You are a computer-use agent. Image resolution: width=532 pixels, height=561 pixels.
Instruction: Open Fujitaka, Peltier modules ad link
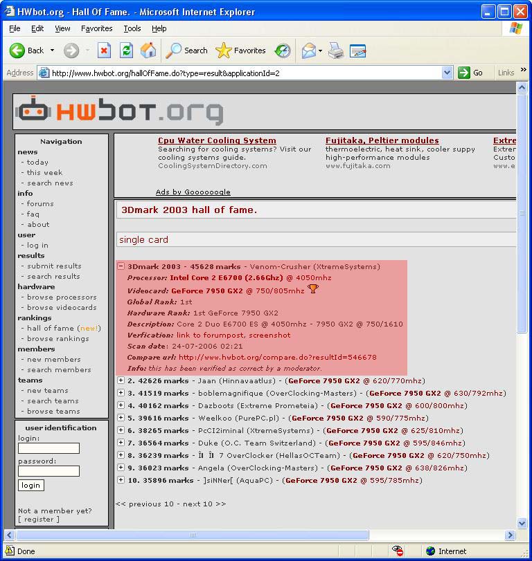tap(382, 140)
